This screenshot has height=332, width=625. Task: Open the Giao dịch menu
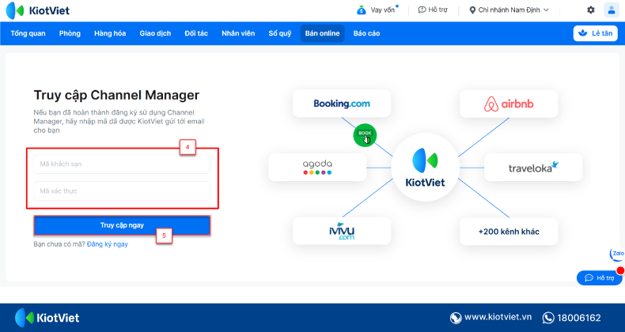tap(155, 33)
